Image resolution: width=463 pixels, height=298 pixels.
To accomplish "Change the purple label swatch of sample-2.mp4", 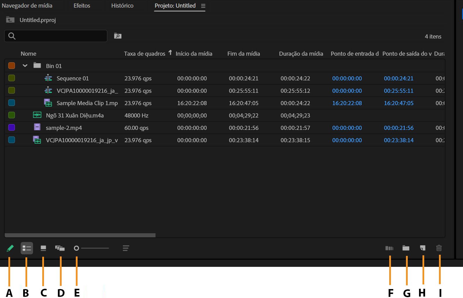I will [12, 127].
